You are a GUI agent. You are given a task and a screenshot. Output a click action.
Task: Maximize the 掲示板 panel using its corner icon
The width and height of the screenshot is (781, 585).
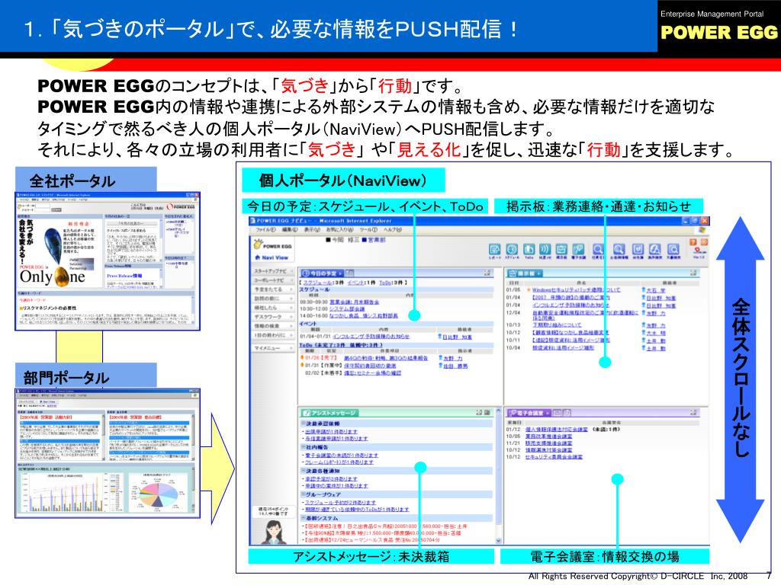coord(693,273)
